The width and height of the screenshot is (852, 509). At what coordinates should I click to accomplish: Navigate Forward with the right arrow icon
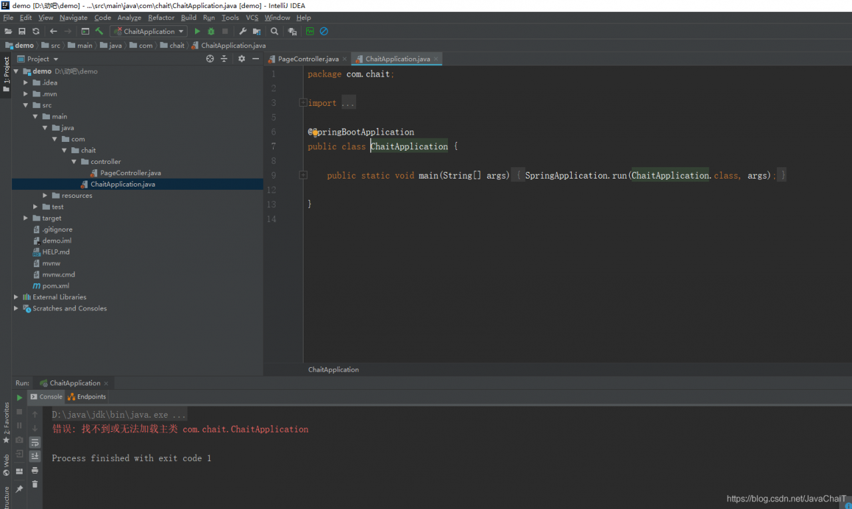[x=68, y=31]
